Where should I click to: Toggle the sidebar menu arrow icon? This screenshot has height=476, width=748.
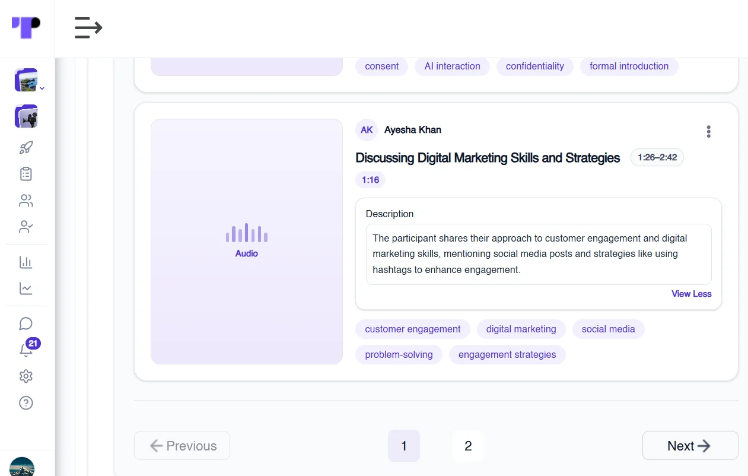pyautogui.click(x=88, y=28)
